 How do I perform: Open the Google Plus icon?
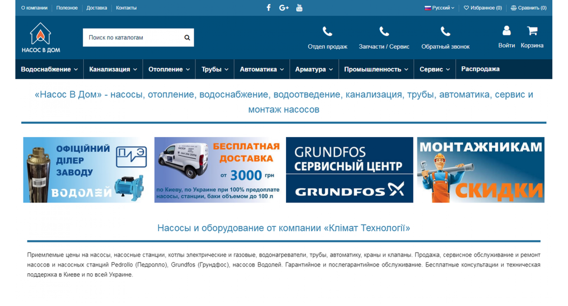284,8
